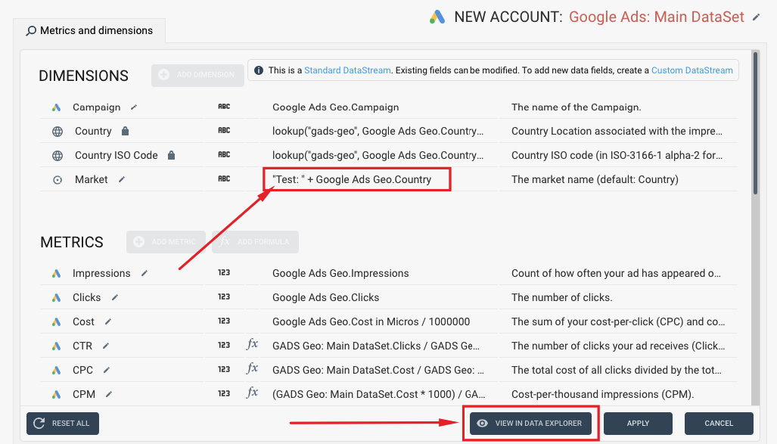Click the fx formula icon in CPC row
777x444 pixels.
(x=252, y=368)
